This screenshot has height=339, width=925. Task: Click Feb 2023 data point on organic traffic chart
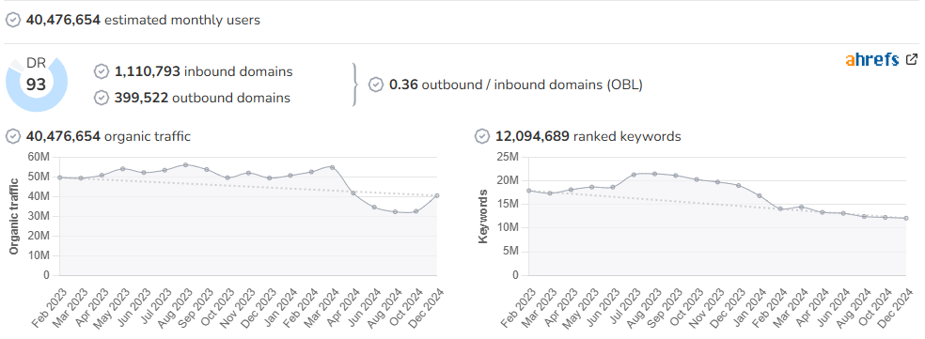[x=59, y=177]
